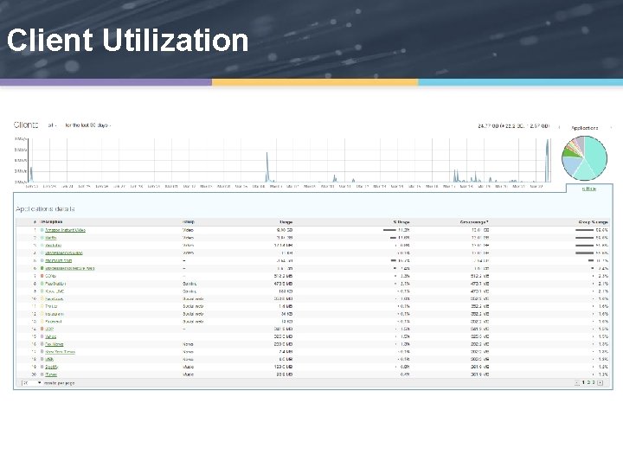The width and height of the screenshot is (623, 467).
Task: Show previous chart with arrow left of Applications
Action: pyautogui.click(x=560, y=127)
